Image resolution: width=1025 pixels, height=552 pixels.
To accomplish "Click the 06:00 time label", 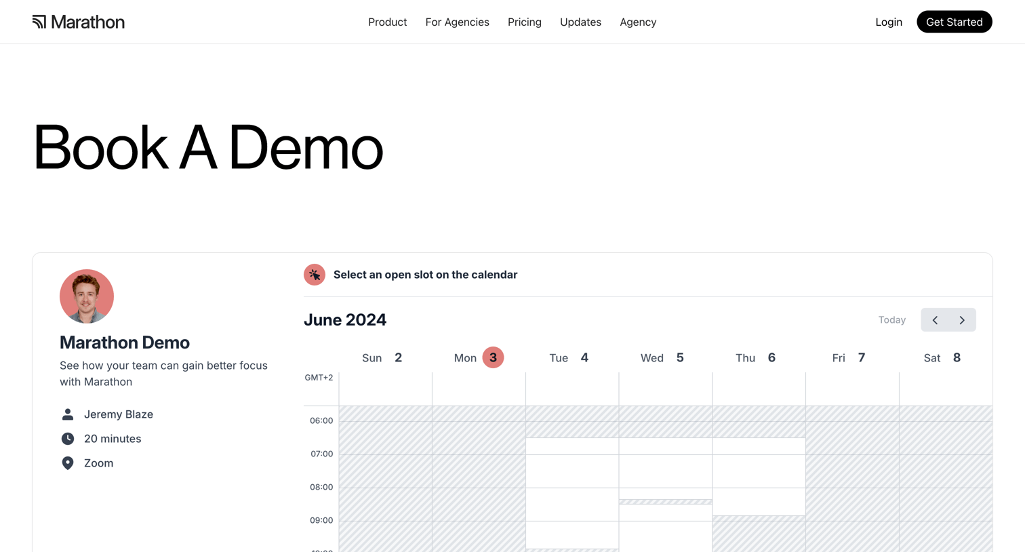I will [x=321, y=421].
